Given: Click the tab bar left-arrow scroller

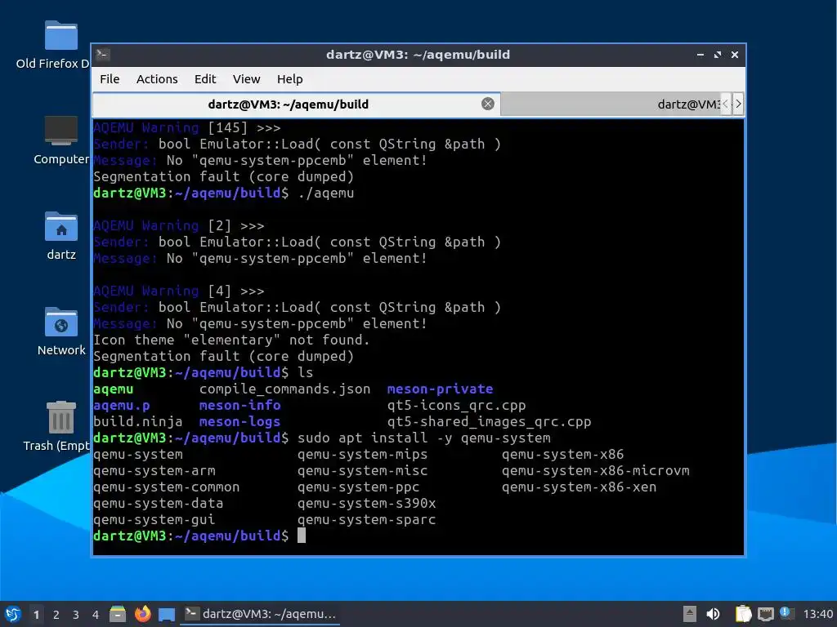Looking at the screenshot, I should click(x=726, y=104).
